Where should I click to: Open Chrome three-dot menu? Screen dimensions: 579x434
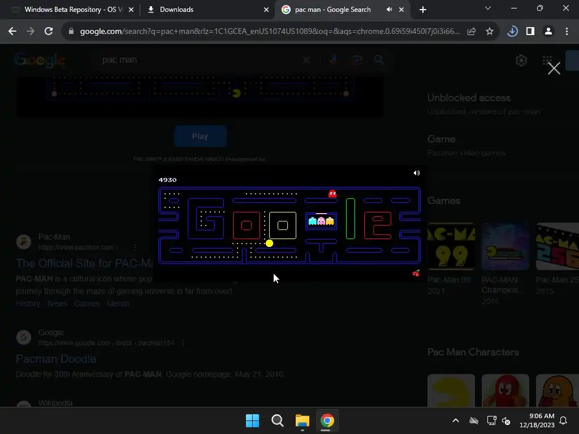(567, 32)
